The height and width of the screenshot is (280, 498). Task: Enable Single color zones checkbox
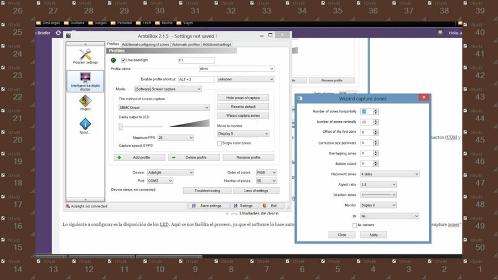(x=220, y=143)
